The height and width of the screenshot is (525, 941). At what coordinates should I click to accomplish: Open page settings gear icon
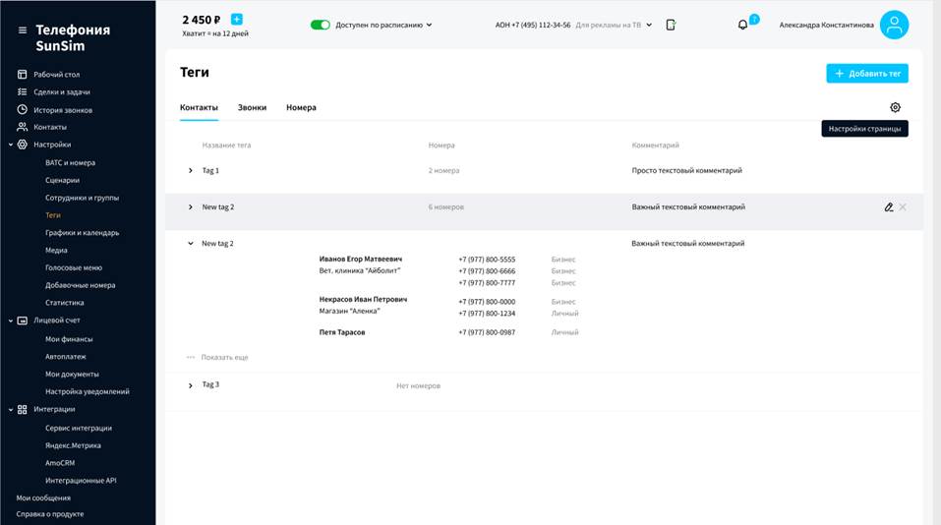coord(895,107)
